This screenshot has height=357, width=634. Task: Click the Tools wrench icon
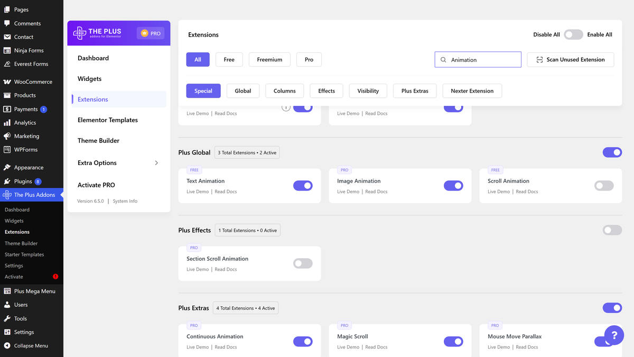click(7, 318)
